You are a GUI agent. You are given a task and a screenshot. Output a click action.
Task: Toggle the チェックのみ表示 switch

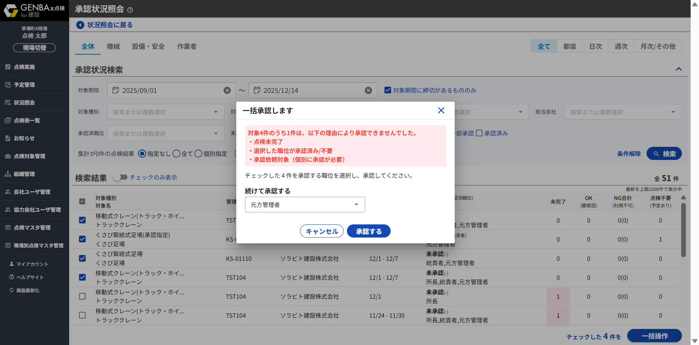[120, 177]
